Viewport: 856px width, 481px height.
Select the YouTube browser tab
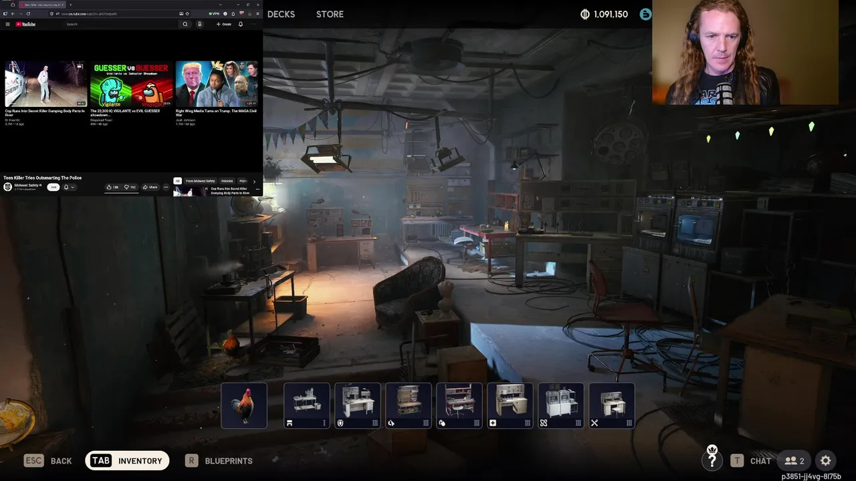(41, 5)
